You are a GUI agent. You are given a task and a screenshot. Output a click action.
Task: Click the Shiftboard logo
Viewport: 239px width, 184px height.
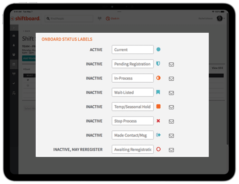coord(25,18)
